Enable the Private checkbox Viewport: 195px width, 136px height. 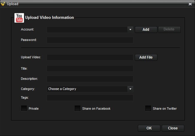24,109
